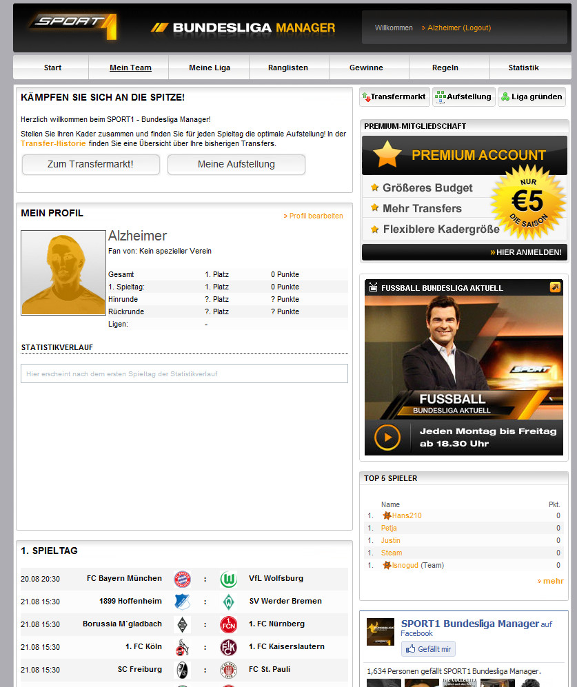Image resolution: width=577 pixels, height=687 pixels.
Task: Click the Liga gründen button
Action: [532, 97]
